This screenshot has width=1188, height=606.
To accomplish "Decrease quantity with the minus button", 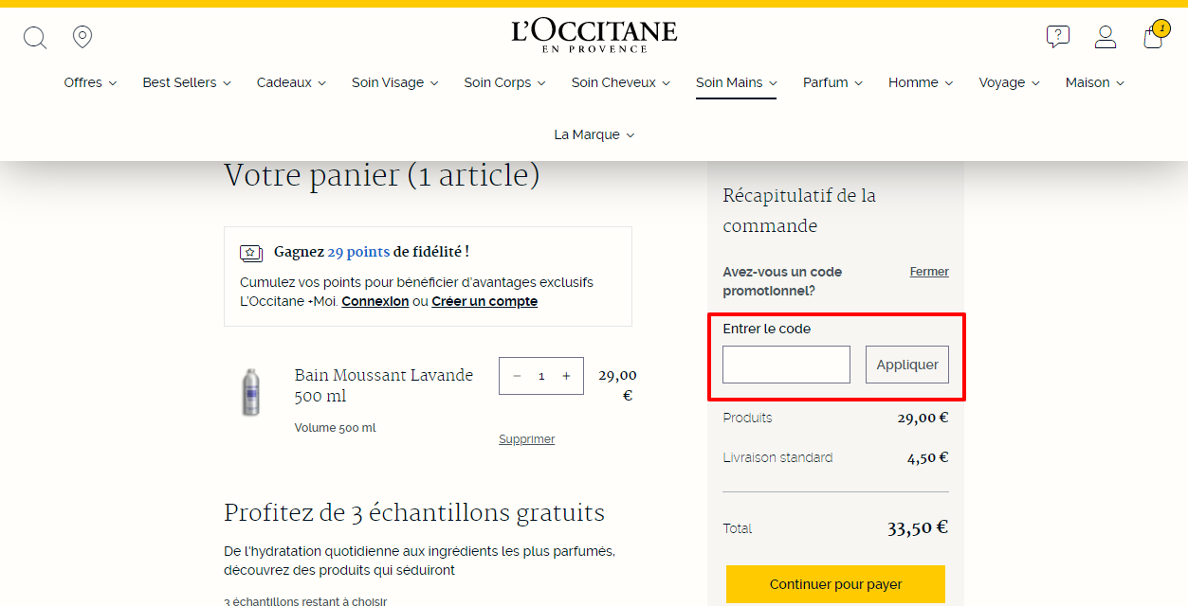I will point(517,376).
